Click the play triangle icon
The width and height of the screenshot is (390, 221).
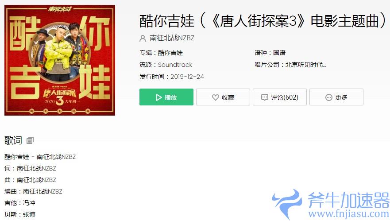point(158,97)
